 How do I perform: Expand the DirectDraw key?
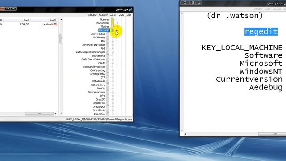point(113,103)
